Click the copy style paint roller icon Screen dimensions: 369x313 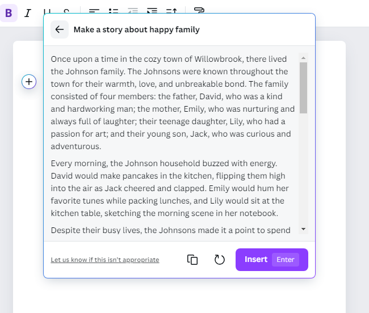coord(199,10)
